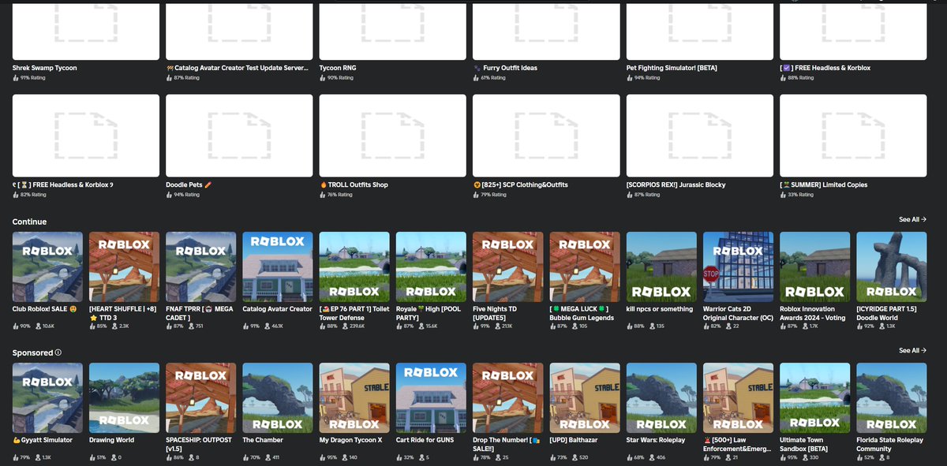Open the Jurassic Blocky placeholder thumbnail
The height and width of the screenshot is (466, 947).
click(699, 136)
